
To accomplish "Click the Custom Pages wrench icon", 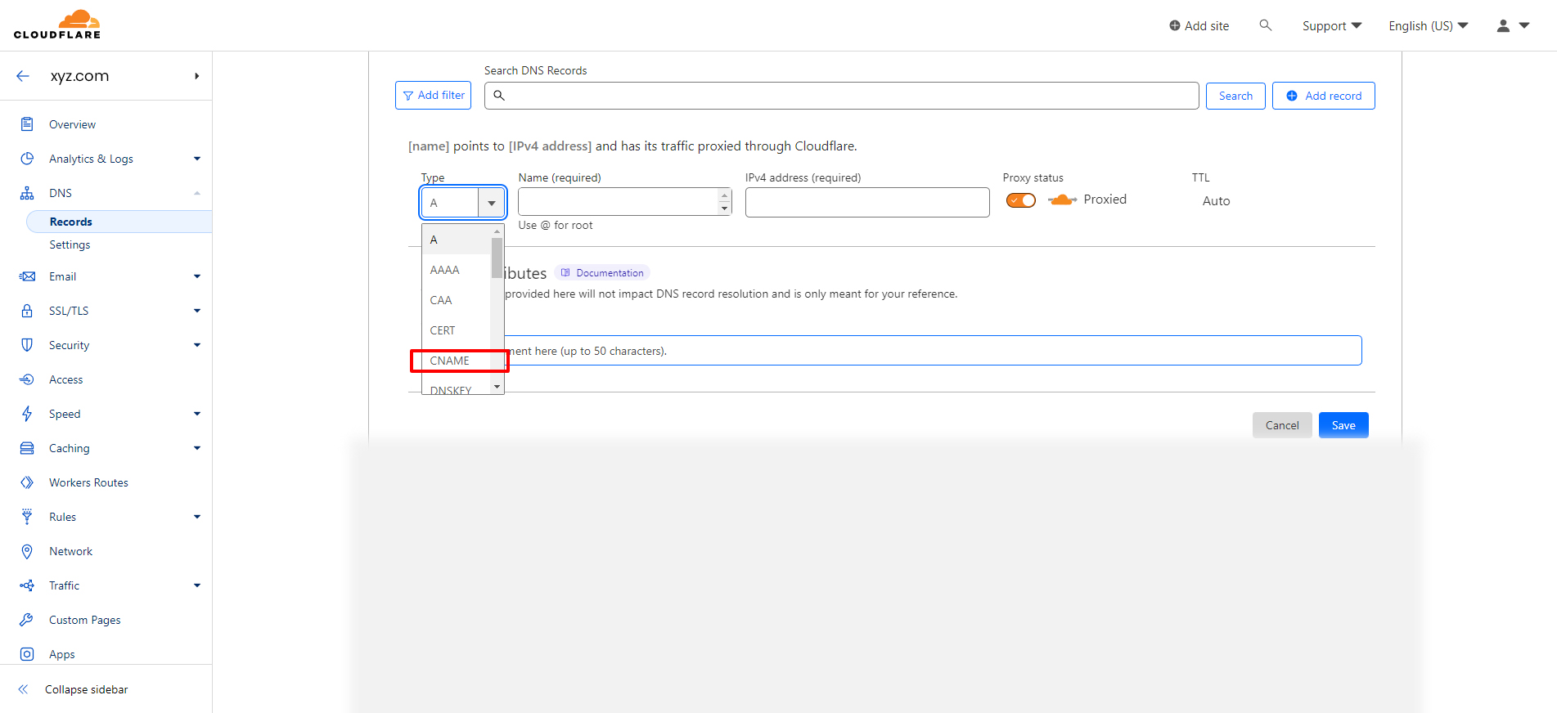I will 27,620.
